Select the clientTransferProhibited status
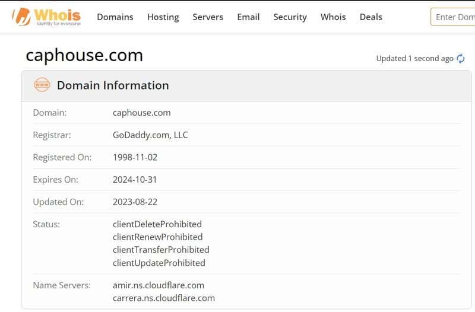This screenshot has width=475, height=312. coord(161,250)
